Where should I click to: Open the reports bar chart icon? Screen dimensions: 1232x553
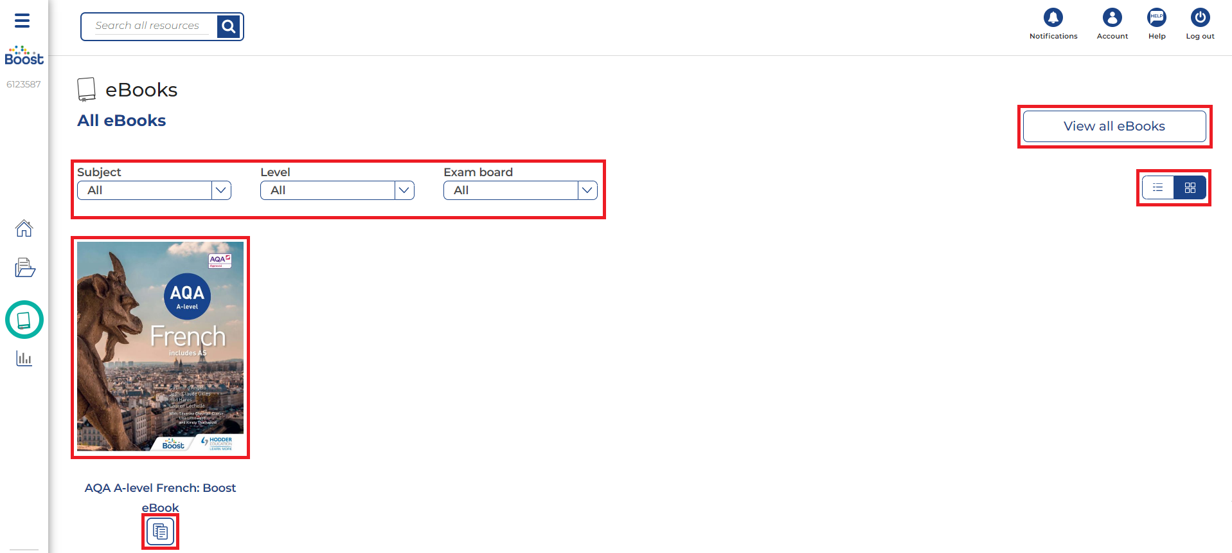pyautogui.click(x=24, y=358)
